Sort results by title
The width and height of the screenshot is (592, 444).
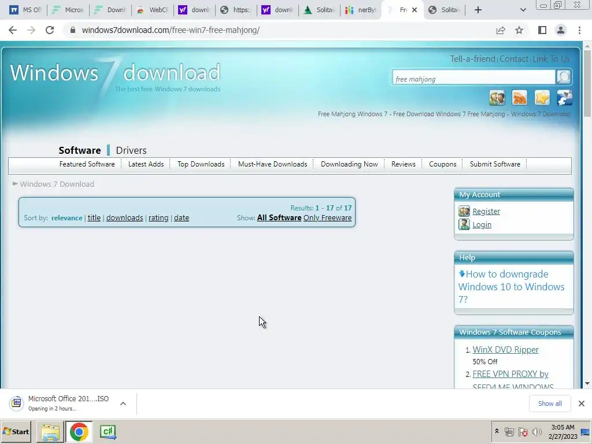pos(94,218)
